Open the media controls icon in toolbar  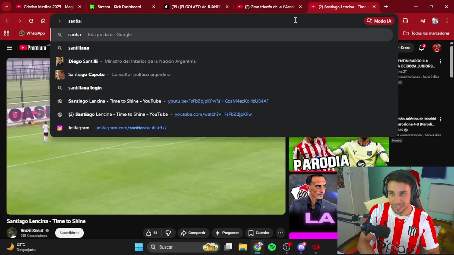[423, 21]
